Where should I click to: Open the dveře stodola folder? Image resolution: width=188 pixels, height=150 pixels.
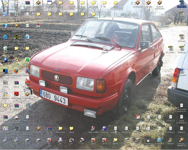pos(60,129)
